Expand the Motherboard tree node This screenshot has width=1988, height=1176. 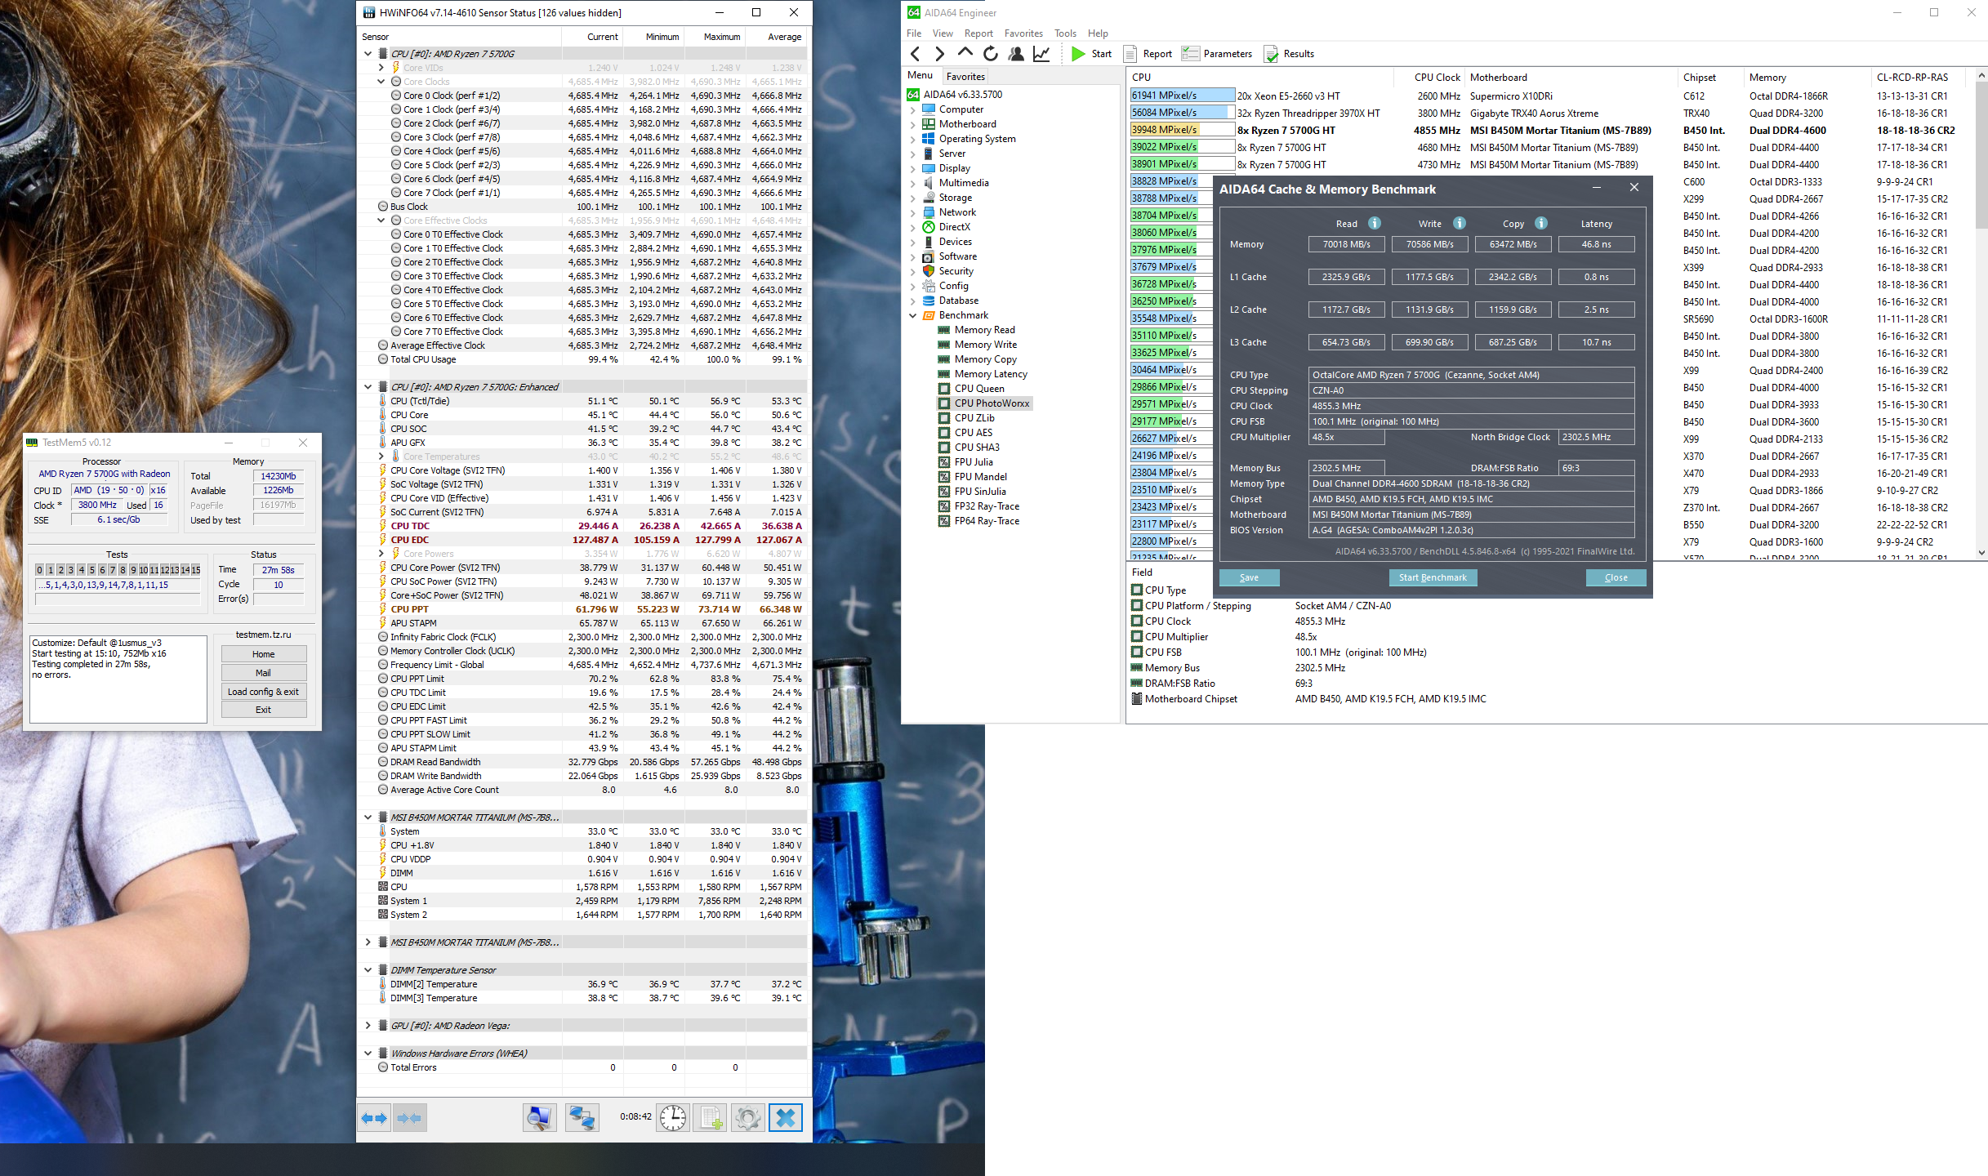913,124
